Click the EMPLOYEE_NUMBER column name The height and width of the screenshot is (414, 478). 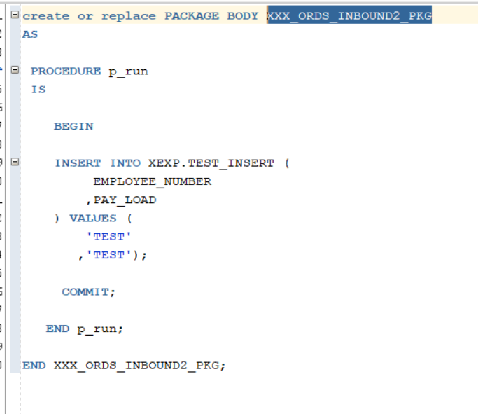[x=152, y=181]
